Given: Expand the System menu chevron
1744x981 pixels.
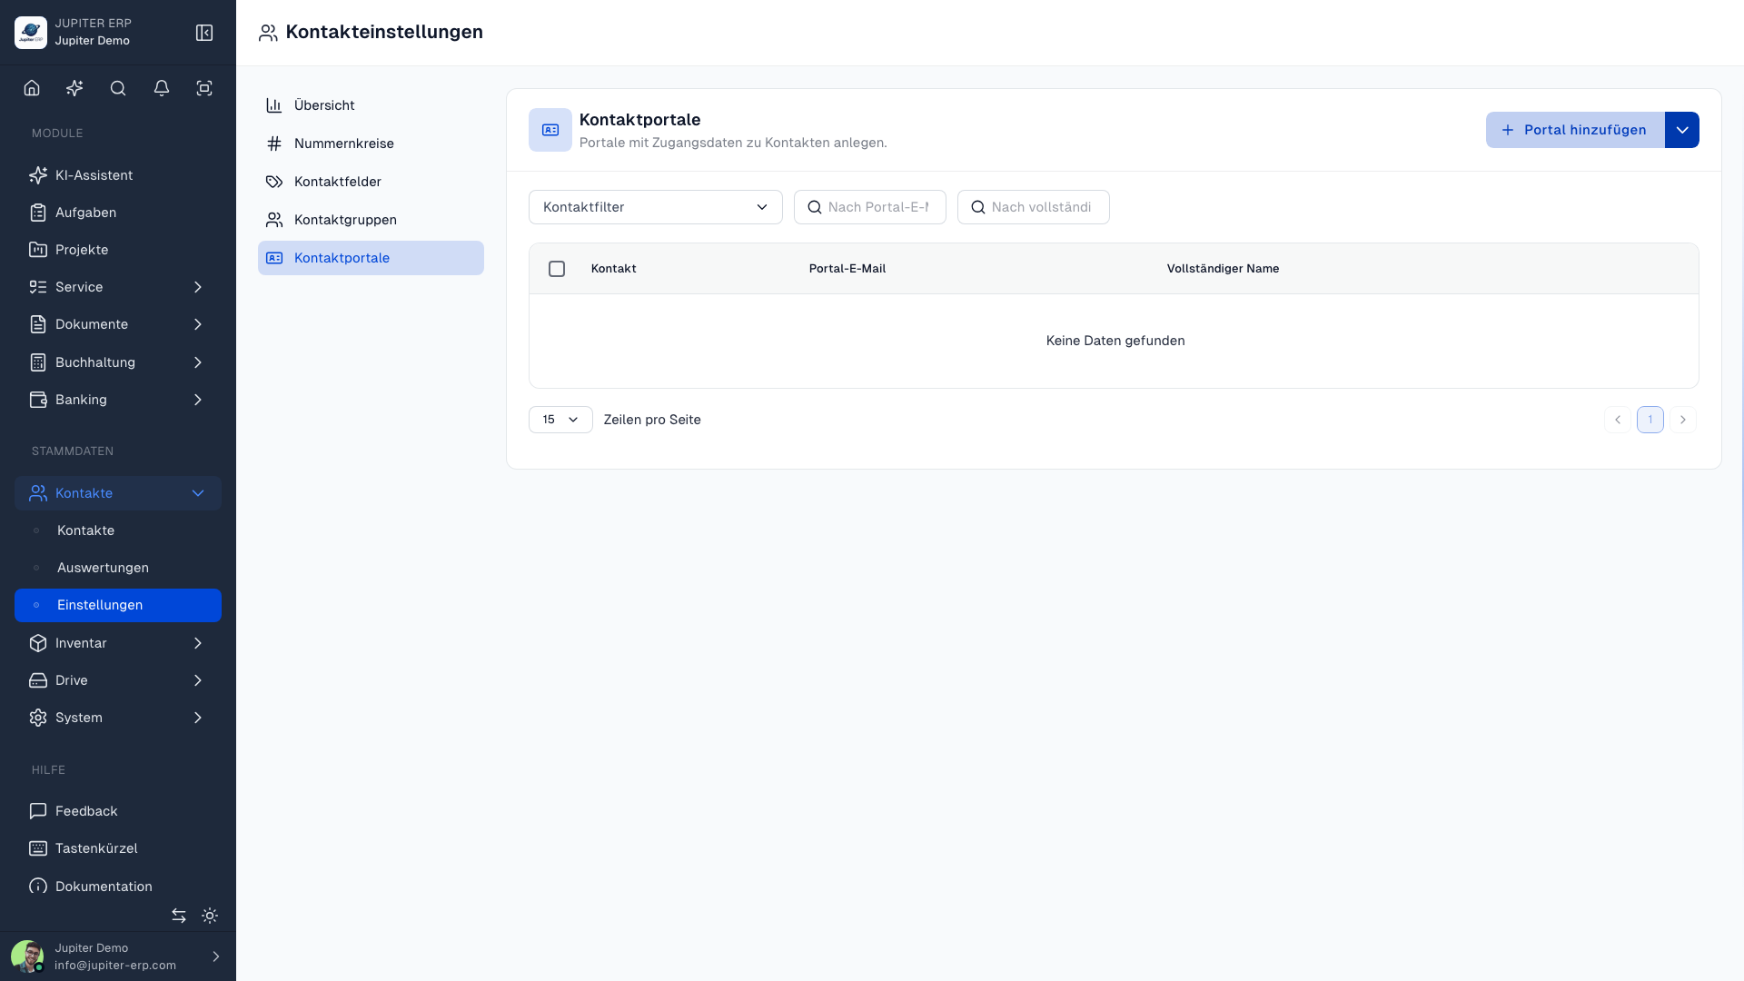Looking at the screenshot, I should (x=198, y=718).
